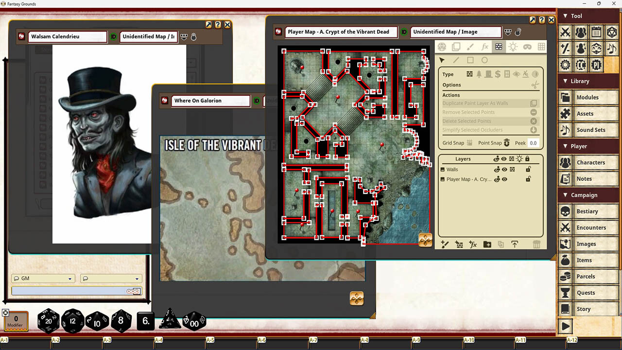The width and height of the screenshot is (622, 350).
Task: Choose the circle drawing shape tool
Action: pyautogui.click(x=484, y=60)
